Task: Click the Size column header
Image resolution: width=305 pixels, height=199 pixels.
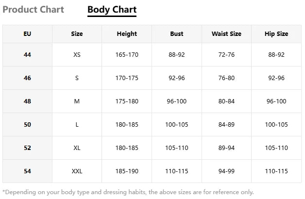Action: click(77, 34)
